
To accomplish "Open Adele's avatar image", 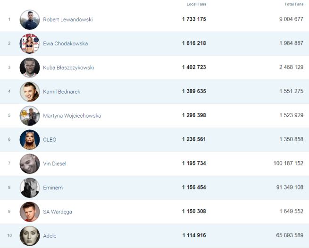I will pyautogui.click(x=30, y=236).
